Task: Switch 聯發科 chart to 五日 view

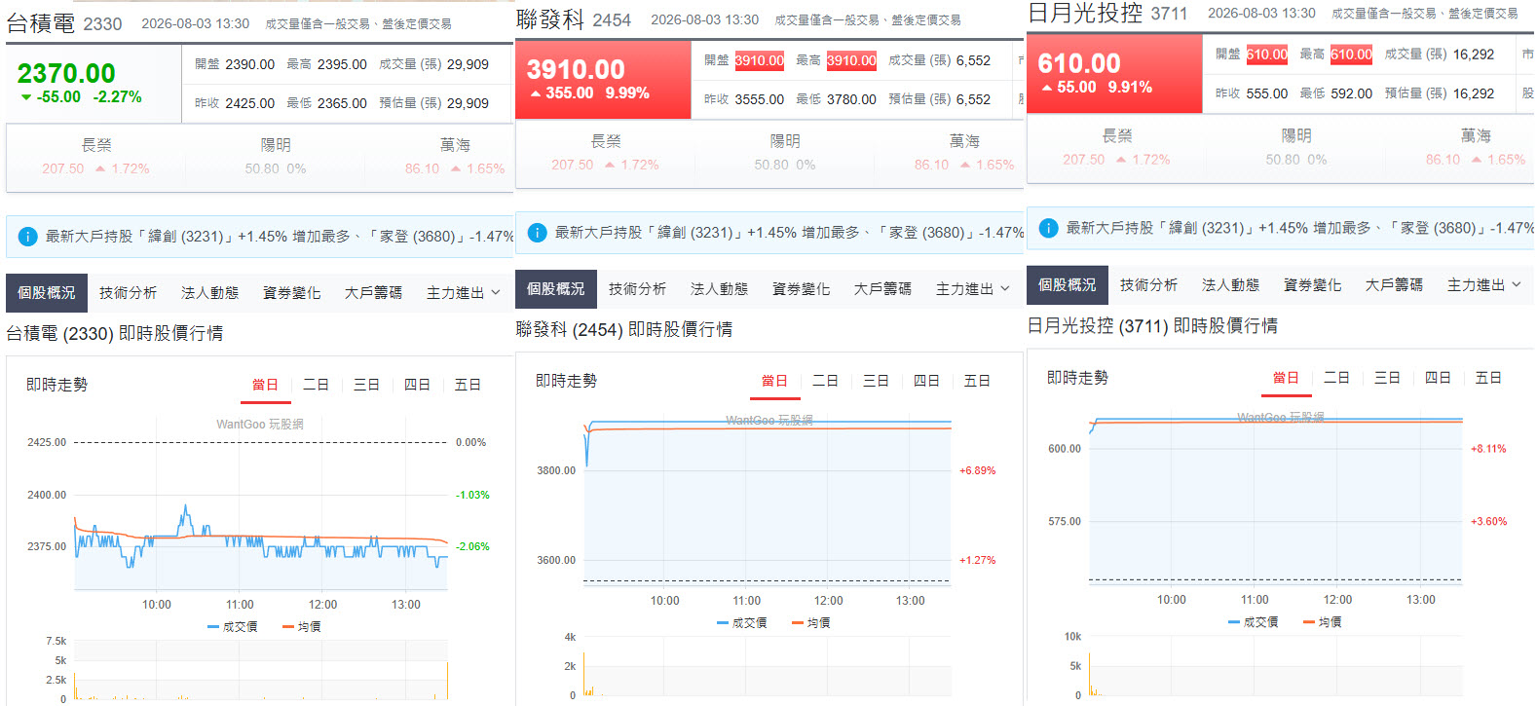Action: (978, 382)
